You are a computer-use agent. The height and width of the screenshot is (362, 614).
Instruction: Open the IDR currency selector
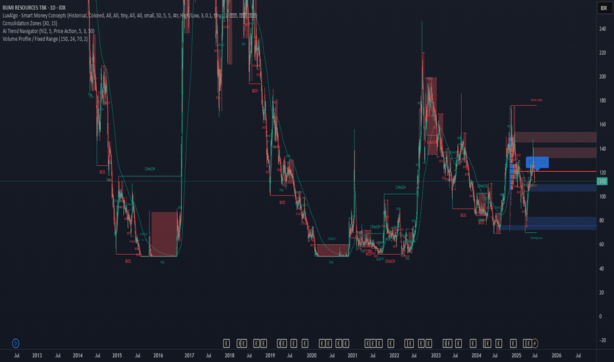(604, 8)
